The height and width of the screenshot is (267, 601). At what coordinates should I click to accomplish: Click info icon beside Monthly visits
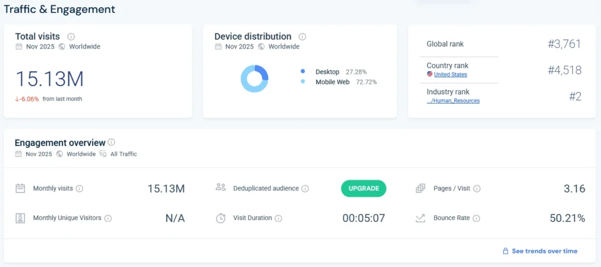pyautogui.click(x=79, y=189)
